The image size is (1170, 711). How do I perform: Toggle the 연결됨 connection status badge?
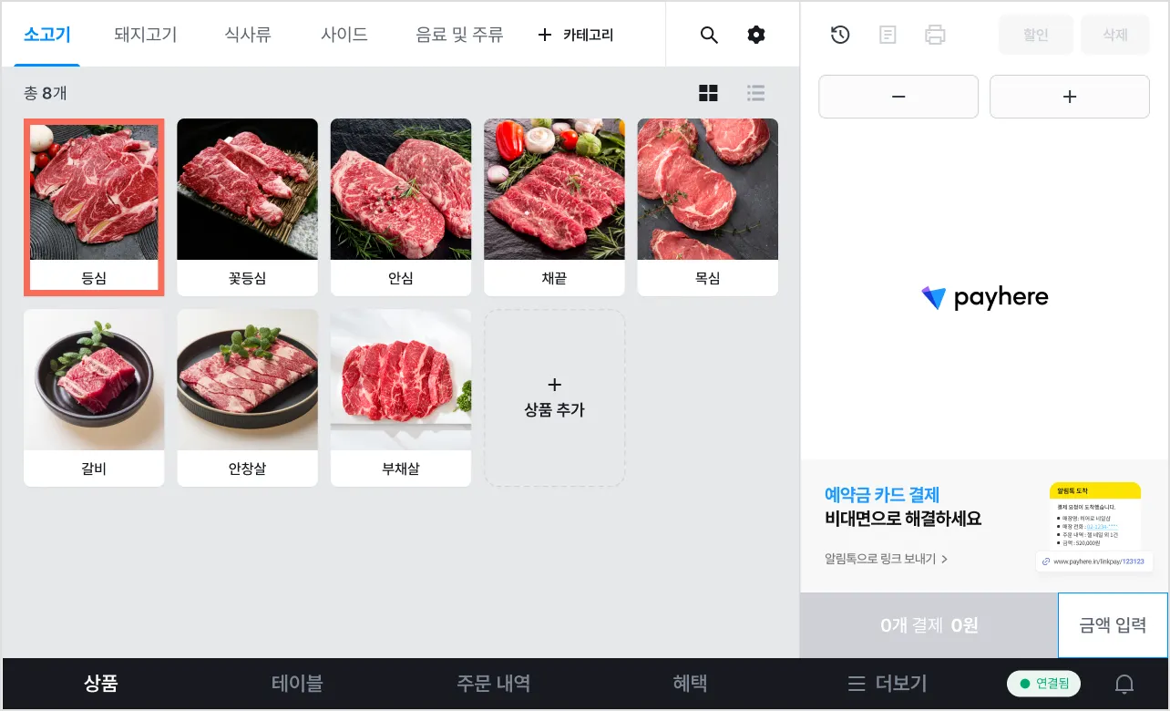point(1044,684)
